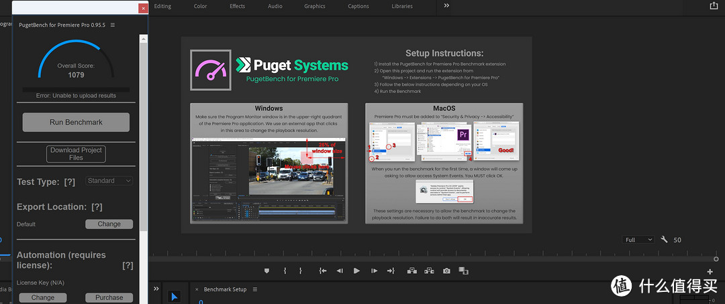Click 'Error: Unable to upload results' message
Viewport: 725px width, 304px height.
76,96
